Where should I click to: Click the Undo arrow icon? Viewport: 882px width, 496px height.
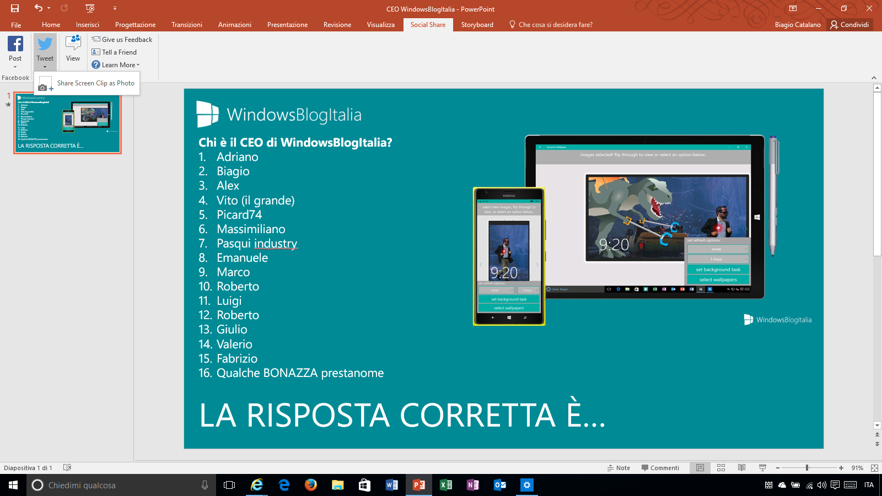point(38,8)
